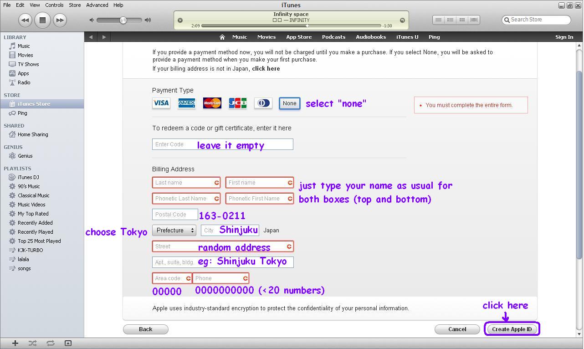Select the MasterCard payment type
Image resolution: width=584 pixels, height=349 pixels.
pos(212,103)
